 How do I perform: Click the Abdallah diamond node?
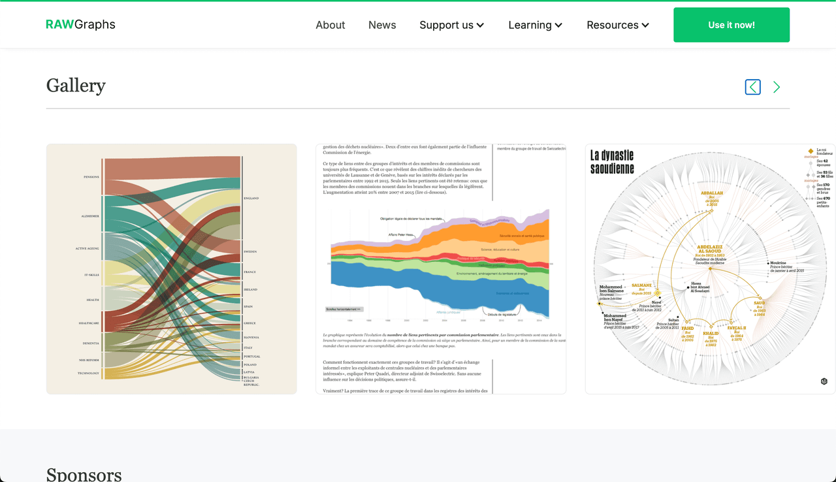(x=711, y=210)
